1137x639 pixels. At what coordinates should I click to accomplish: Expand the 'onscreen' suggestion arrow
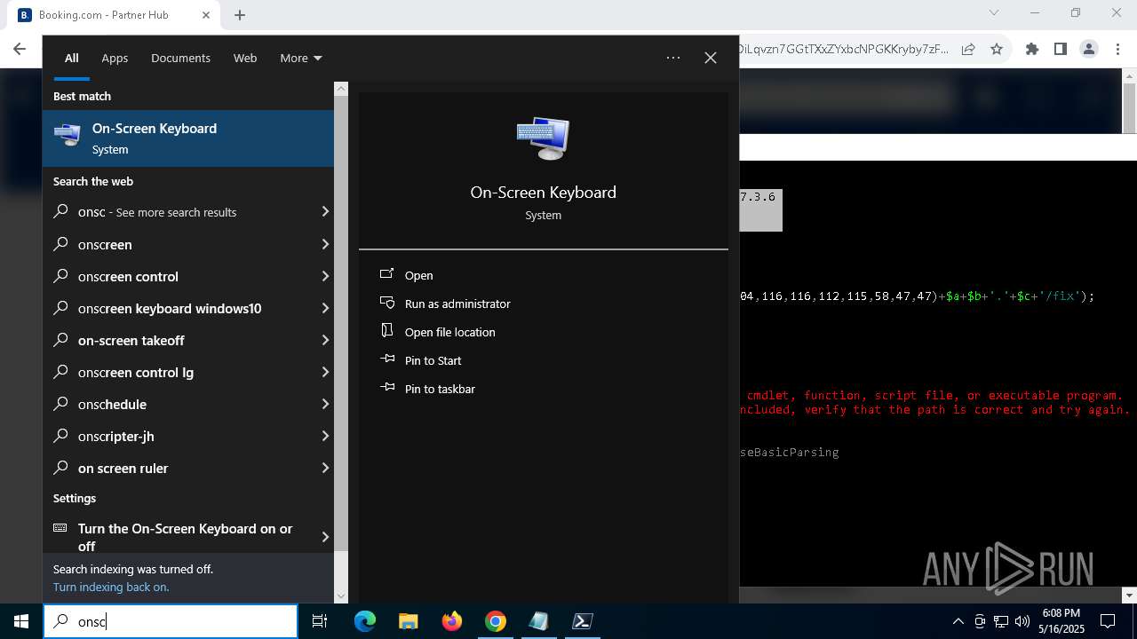click(x=324, y=243)
